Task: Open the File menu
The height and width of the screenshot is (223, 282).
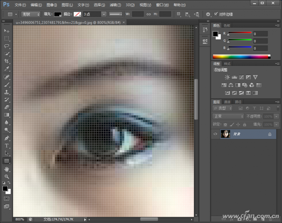Action: [x=20, y=5]
